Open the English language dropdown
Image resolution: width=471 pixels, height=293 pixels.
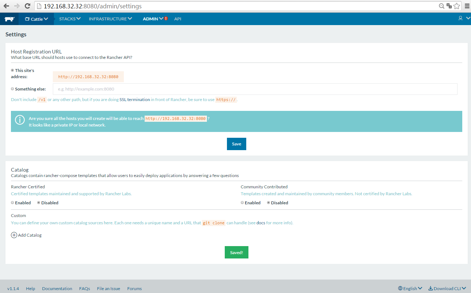pos(410,289)
